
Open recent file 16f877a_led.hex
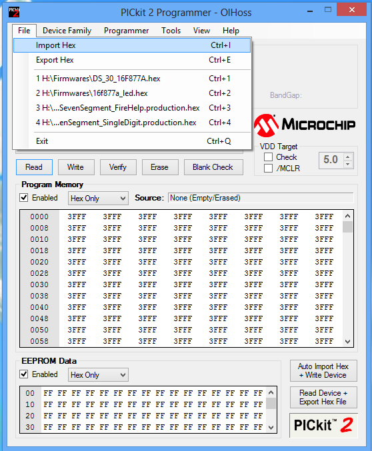132,93
